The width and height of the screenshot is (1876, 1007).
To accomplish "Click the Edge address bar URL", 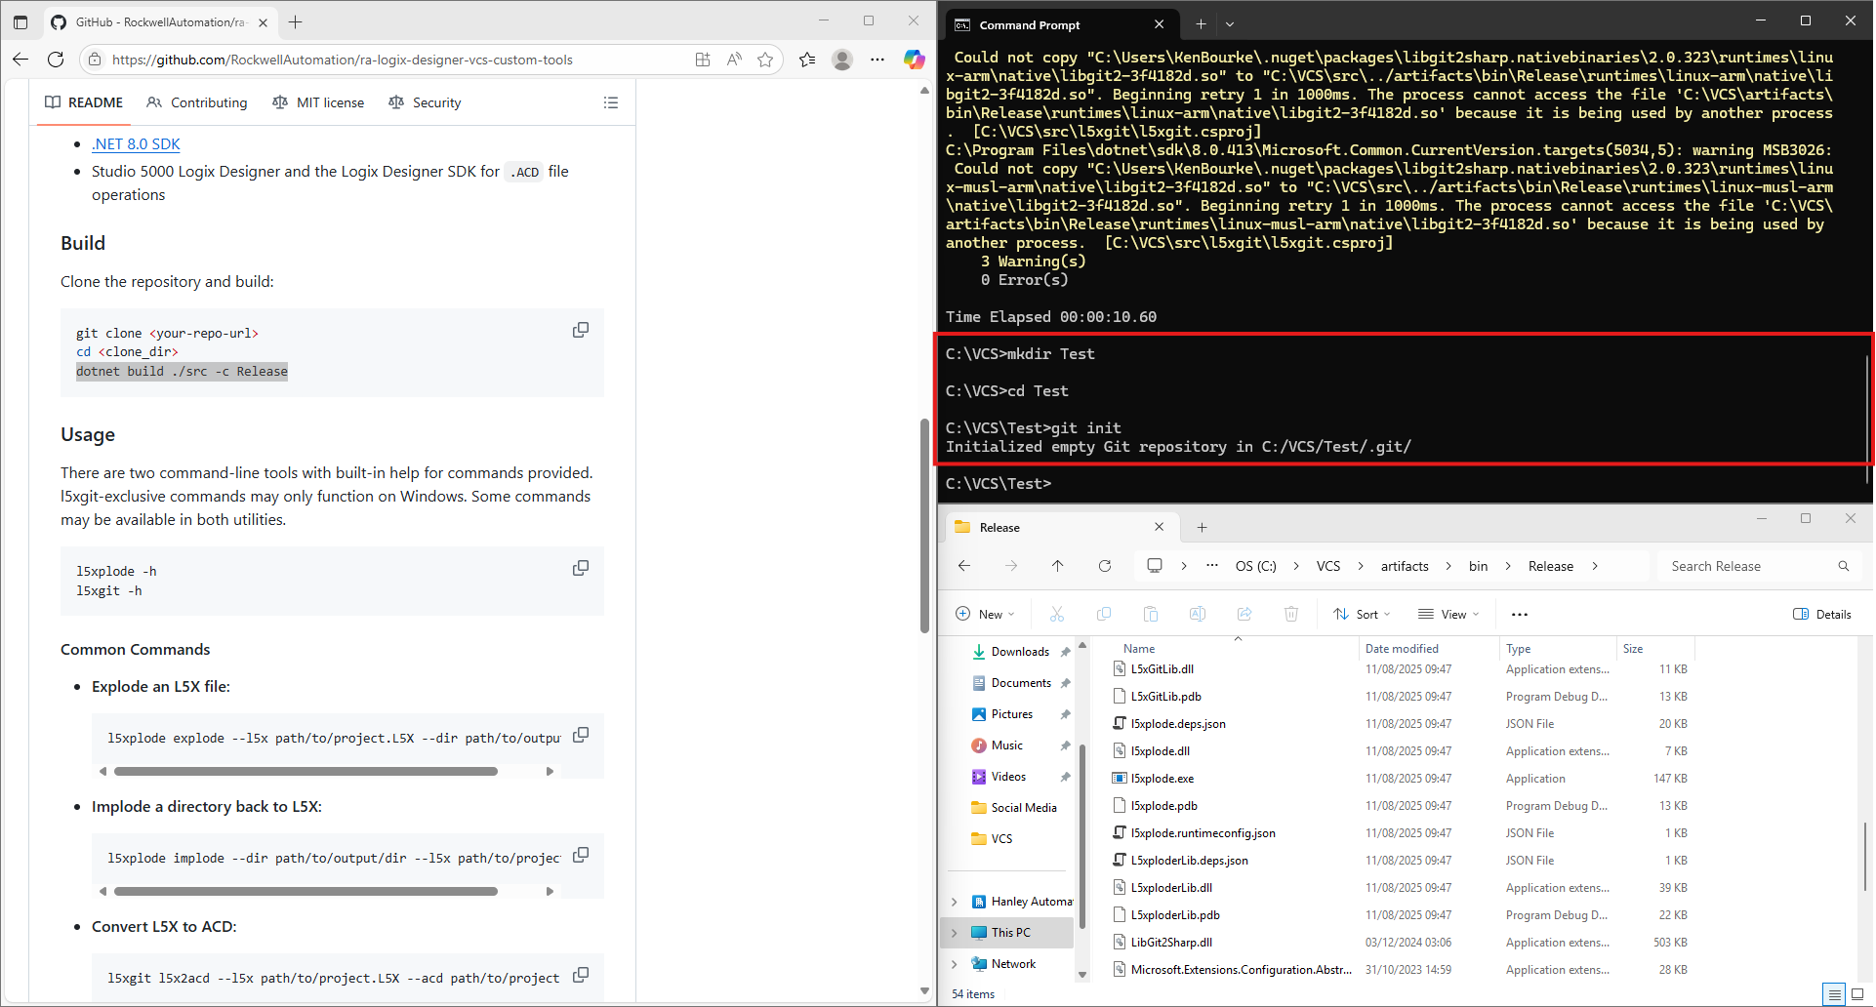I will pyautogui.click(x=342, y=60).
